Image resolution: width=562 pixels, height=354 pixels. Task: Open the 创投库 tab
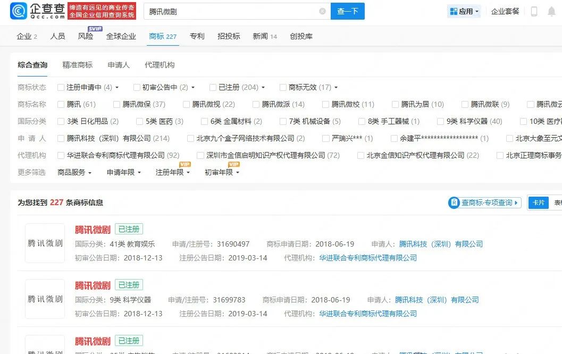click(301, 36)
